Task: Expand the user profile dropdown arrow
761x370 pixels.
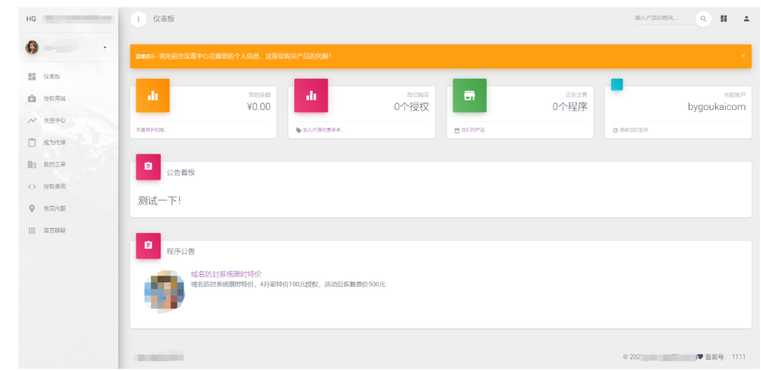Action: pos(105,48)
